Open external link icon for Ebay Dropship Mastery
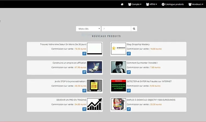The height and width of the screenshot is (122, 206). click(x=129, y=53)
